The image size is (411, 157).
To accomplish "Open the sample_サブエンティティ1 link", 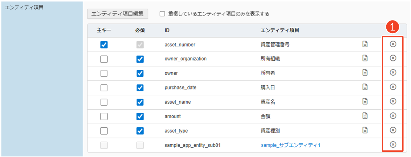I will pos(291,145).
